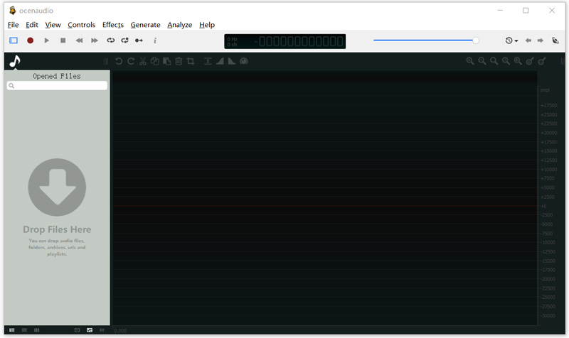Click the smpl unit label on scale
The height and width of the screenshot is (338, 569).
(x=545, y=90)
